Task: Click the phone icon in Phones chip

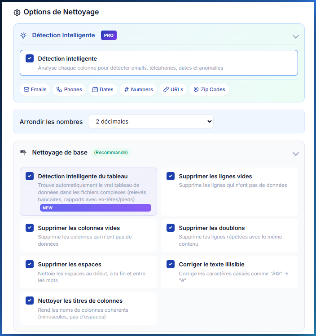Action: [x=59, y=89]
